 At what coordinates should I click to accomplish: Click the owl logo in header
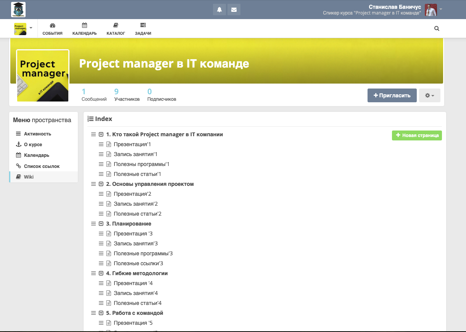tap(18, 10)
